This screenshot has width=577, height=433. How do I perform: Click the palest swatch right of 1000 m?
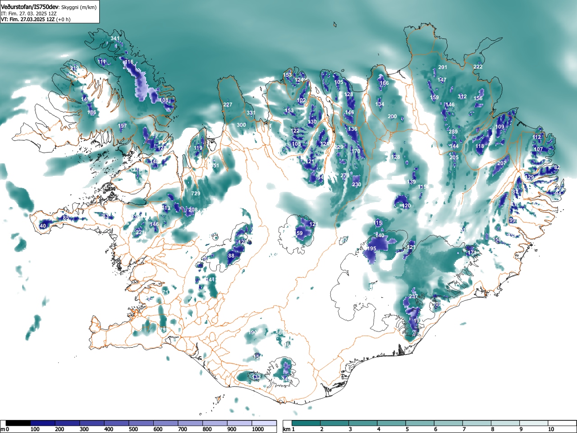coord(265,423)
